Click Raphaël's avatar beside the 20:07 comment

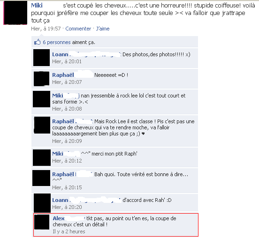[x=41, y=79]
